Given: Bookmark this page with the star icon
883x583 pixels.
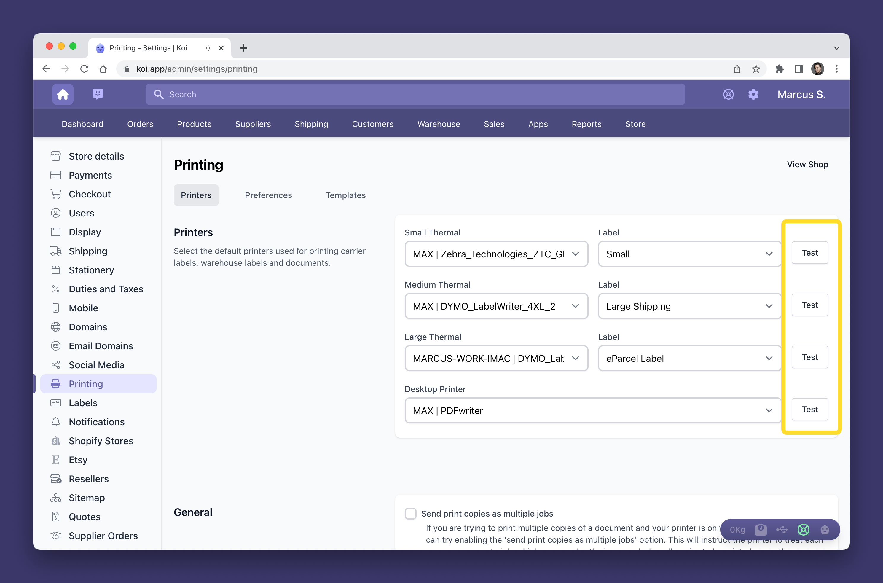Looking at the screenshot, I should [756, 69].
